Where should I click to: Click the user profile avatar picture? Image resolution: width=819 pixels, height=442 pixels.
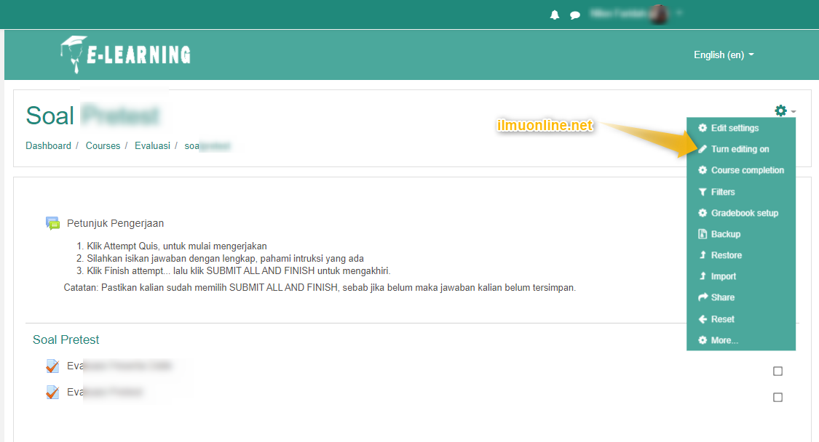pyautogui.click(x=659, y=14)
